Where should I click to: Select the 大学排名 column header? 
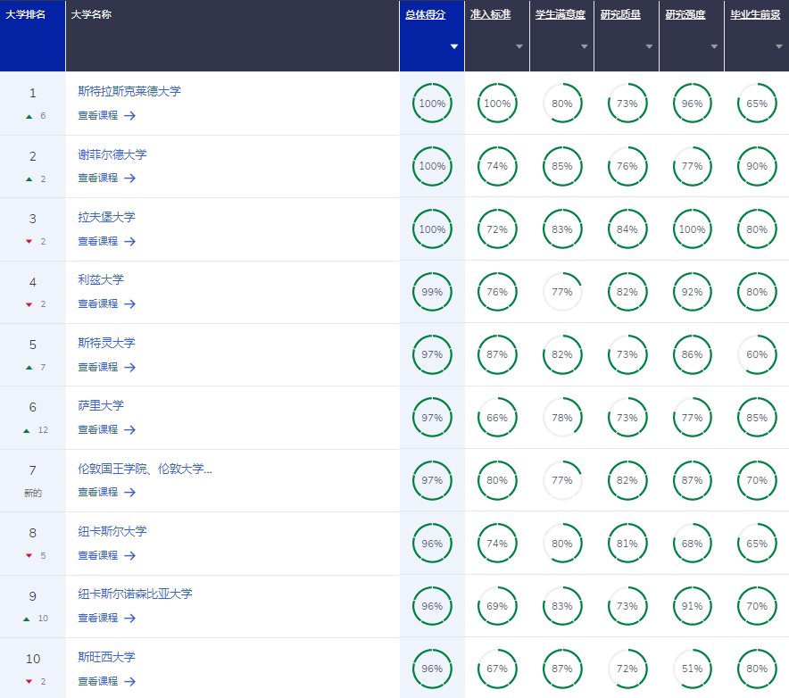25,15
